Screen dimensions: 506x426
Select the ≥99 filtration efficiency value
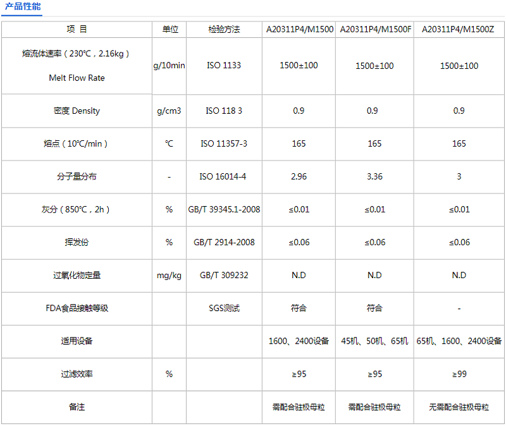pyautogui.click(x=458, y=374)
